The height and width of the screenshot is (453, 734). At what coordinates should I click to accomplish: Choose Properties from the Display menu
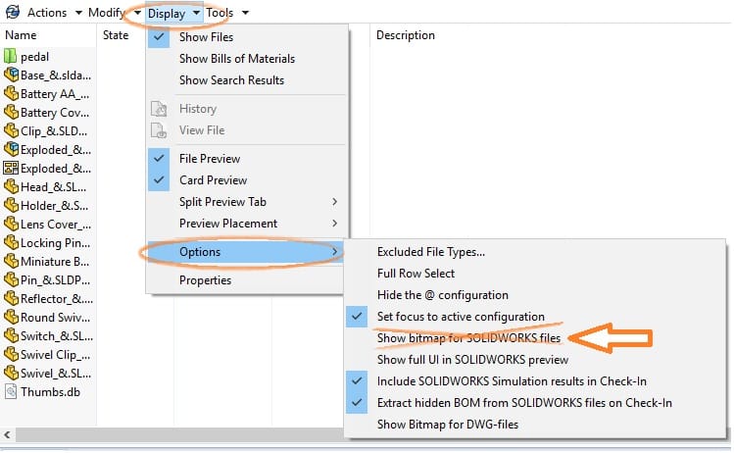click(x=205, y=280)
